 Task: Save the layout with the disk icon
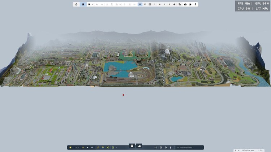89,4
